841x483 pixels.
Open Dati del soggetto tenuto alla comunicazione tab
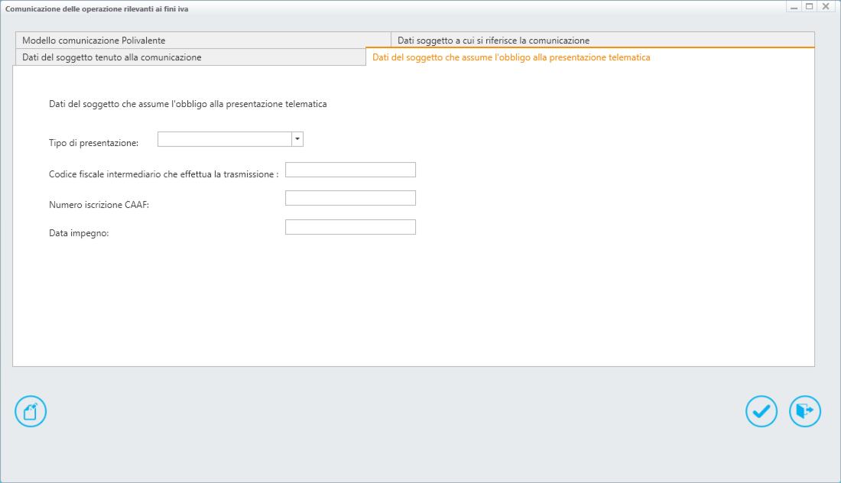190,57
